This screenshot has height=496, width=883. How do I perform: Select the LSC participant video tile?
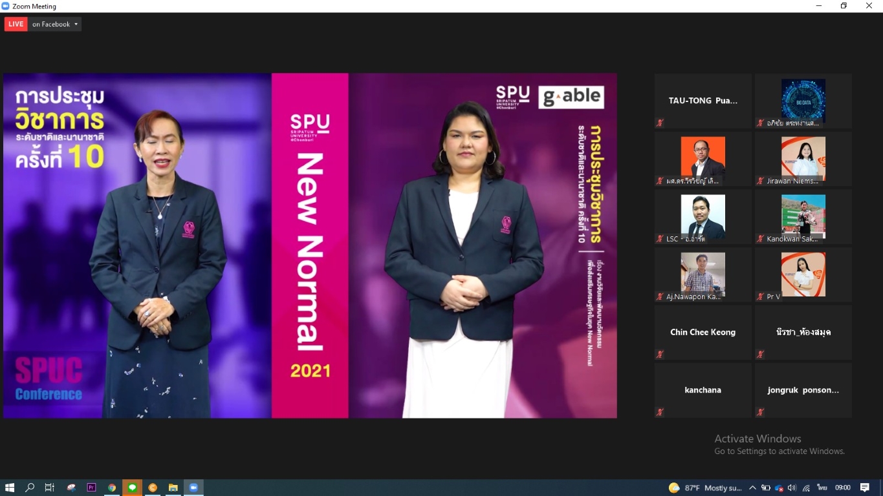pos(703,216)
